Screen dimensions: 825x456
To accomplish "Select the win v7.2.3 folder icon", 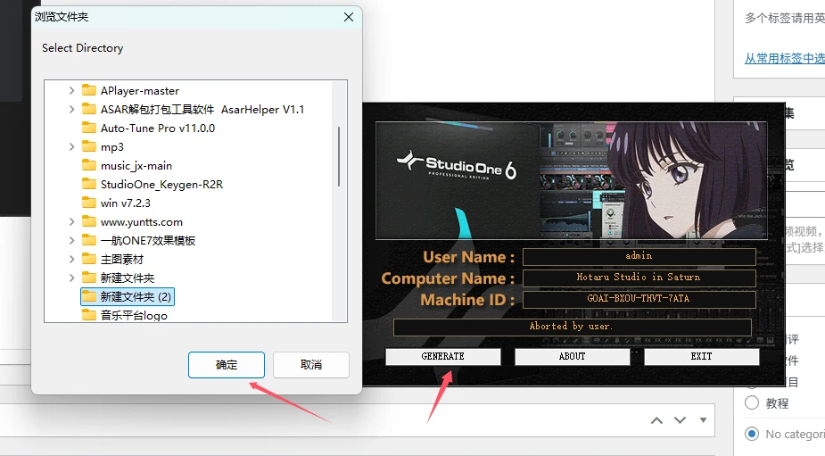I will [89, 203].
